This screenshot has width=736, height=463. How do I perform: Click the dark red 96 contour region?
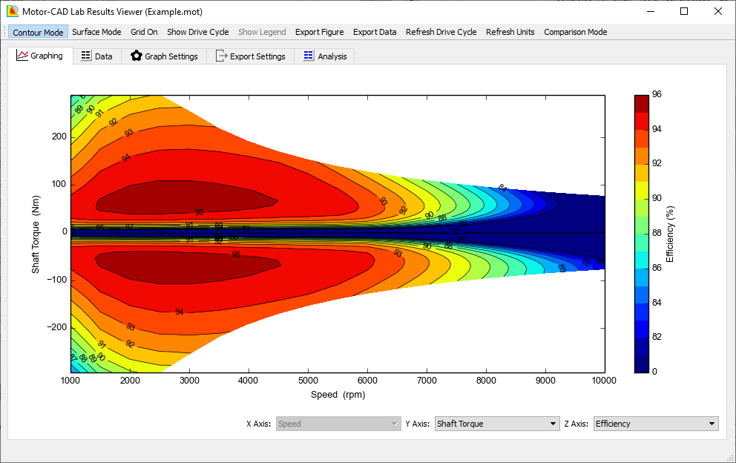188,197
